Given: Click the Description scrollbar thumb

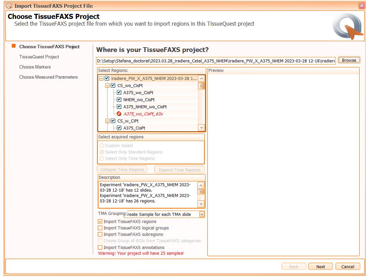Looking at the screenshot, I should point(201,192).
